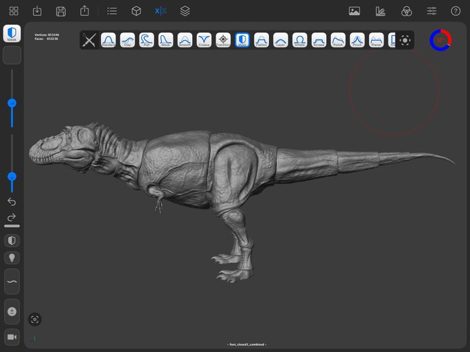This screenshot has height=352, width=470.
Task: Redo the last undone action
Action: 12,217
